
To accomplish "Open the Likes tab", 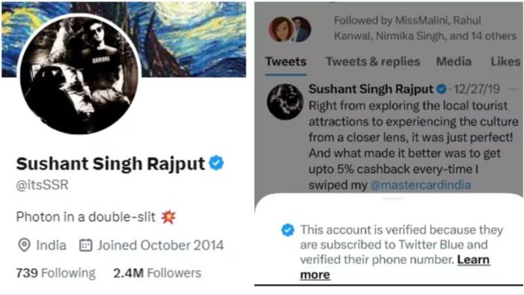I will click(x=505, y=61).
